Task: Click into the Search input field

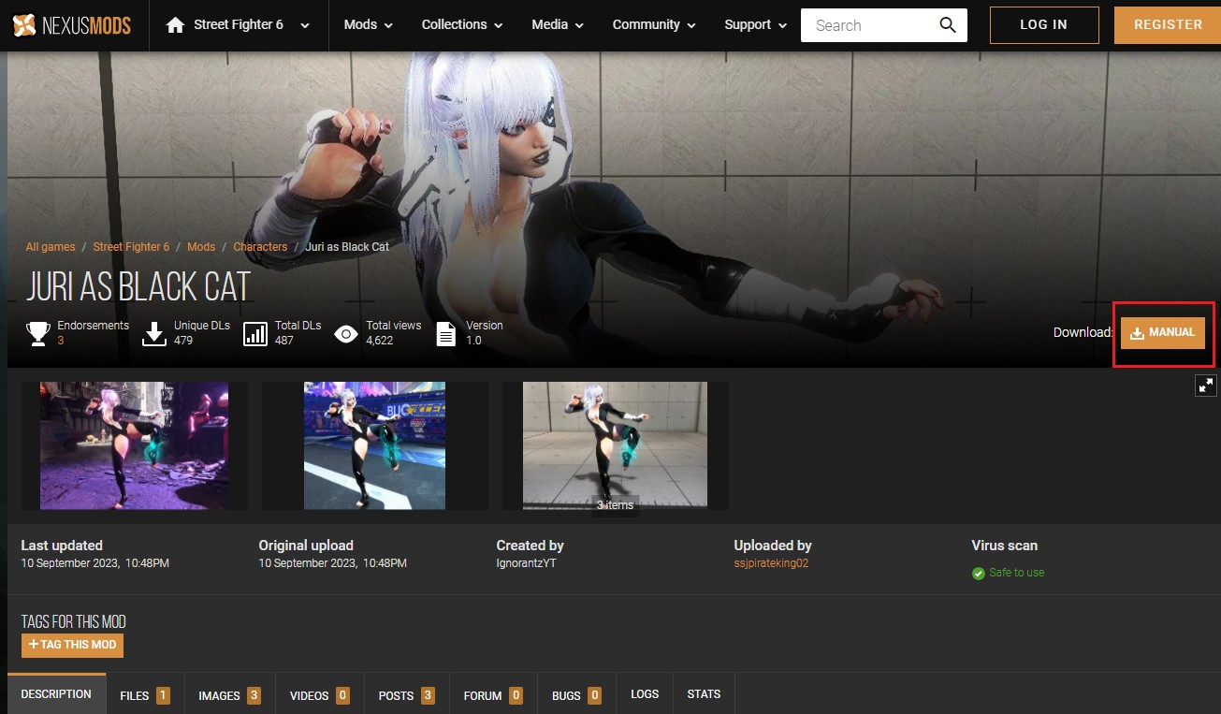Action: point(870,25)
